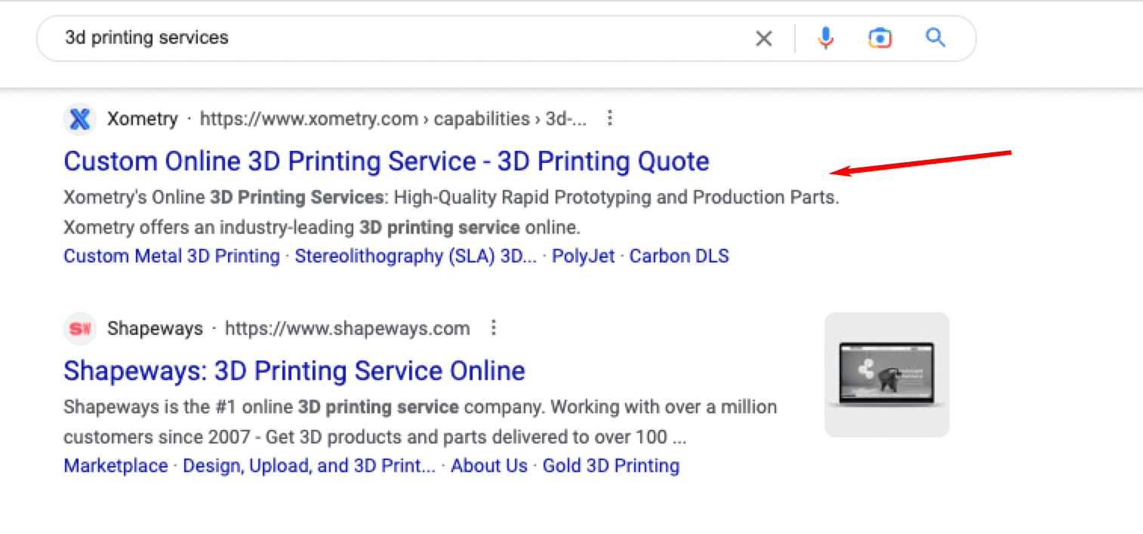
Task: Click the Shapeways favicon logo
Action: click(x=79, y=329)
